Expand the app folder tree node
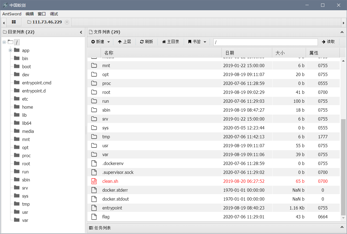 [x=11, y=50]
